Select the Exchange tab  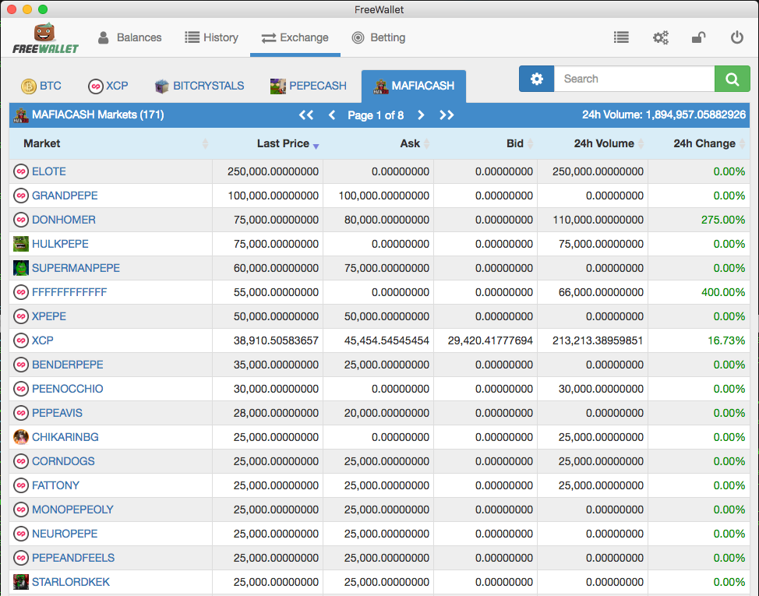click(295, 37)
